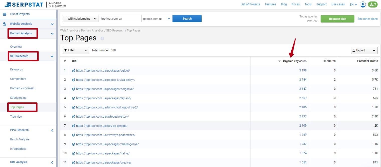Open Use cases in the top navigation

[x=338, y=4]
